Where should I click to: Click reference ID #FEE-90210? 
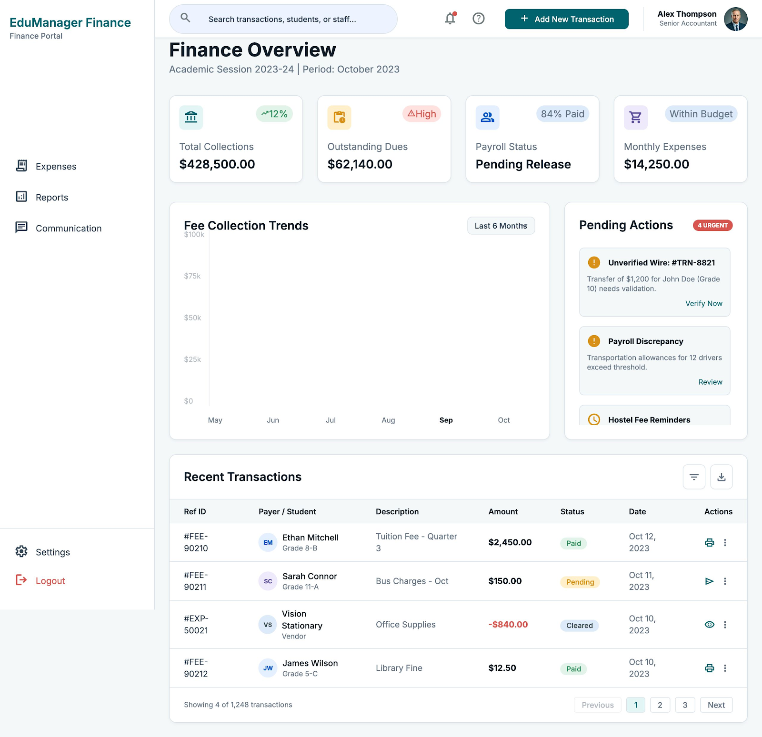tap(196, 542)
